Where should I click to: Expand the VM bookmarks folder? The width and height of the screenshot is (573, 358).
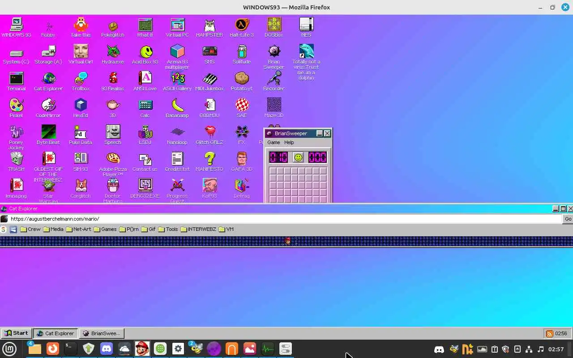(x=226, y=229)
